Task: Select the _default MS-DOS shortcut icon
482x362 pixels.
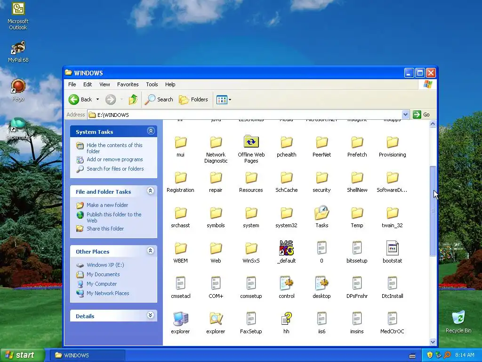Action: click(x=286, y=248)
